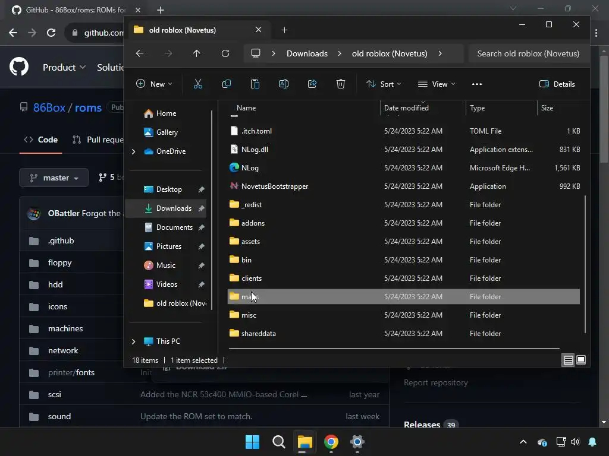The image size is (609, 456).
Task: Open the See more ellipsis menu in Explorer
Action: tap(476, 84)
